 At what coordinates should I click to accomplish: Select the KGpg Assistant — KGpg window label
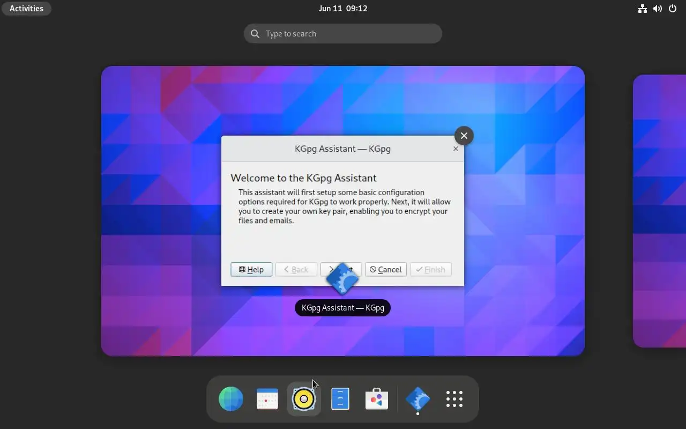pos(343,308)
